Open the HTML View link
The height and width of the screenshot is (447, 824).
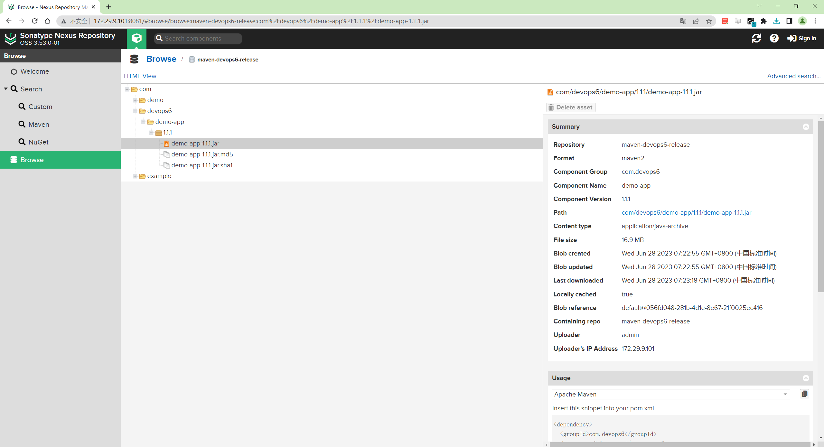click(x=140, y=76)
